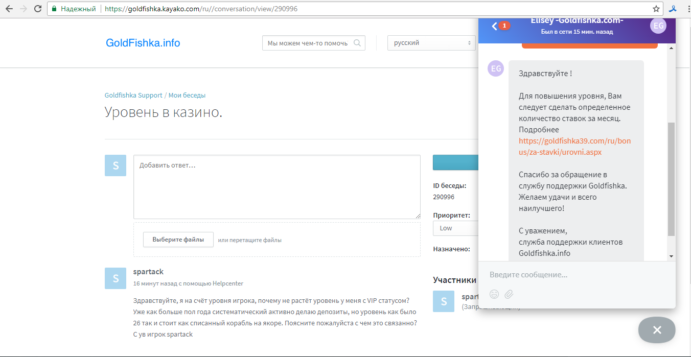The height and width of the screenshot is (357, 691).
Task: Bookmark this page with the star icon
Action: (656, 9)
